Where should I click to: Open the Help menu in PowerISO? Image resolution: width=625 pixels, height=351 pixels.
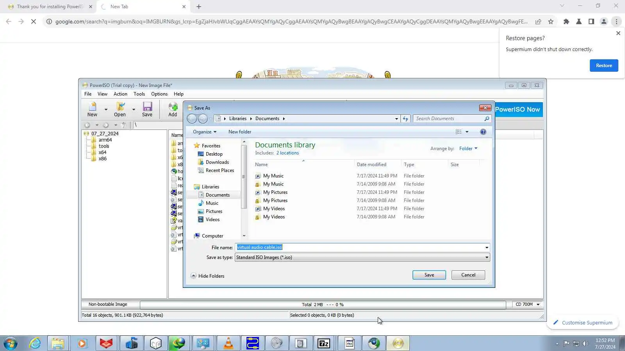[179, 94]
